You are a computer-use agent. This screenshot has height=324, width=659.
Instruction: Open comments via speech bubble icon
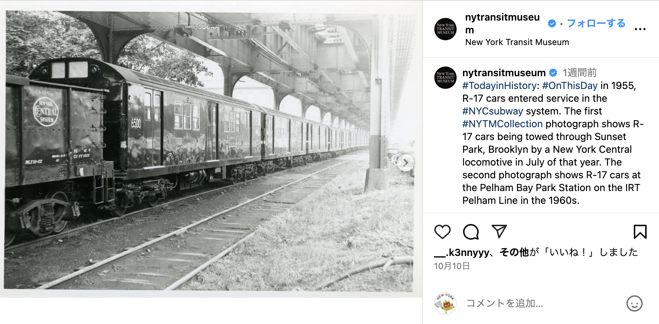[x=471, y=232]
